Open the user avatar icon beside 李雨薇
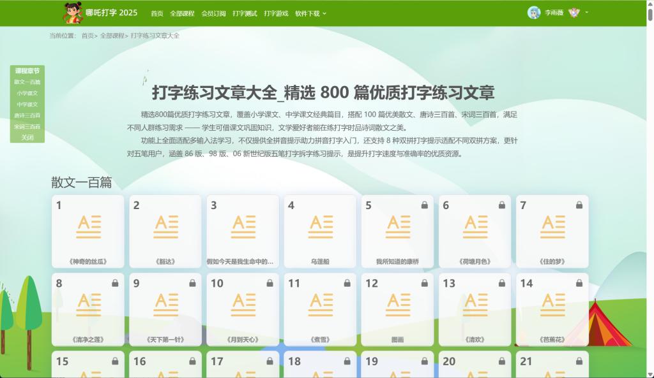The width and height of the screenshot is (654, 378). coord(534,13)
